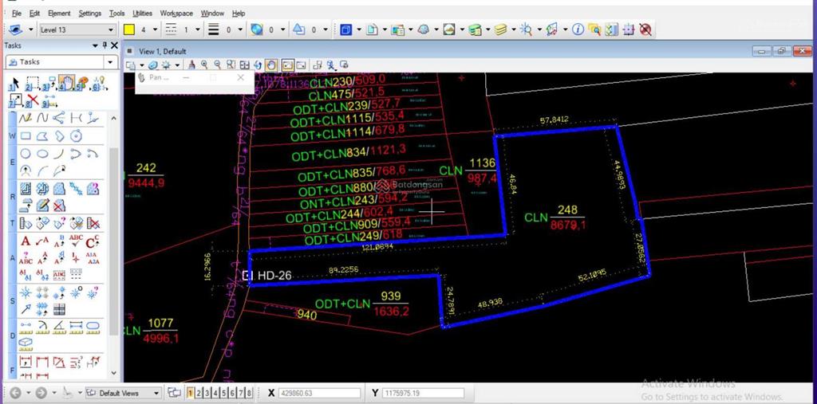The image size is (817, 404).
Task: Toggle view window 4 button
Action: tap(215, 393)
